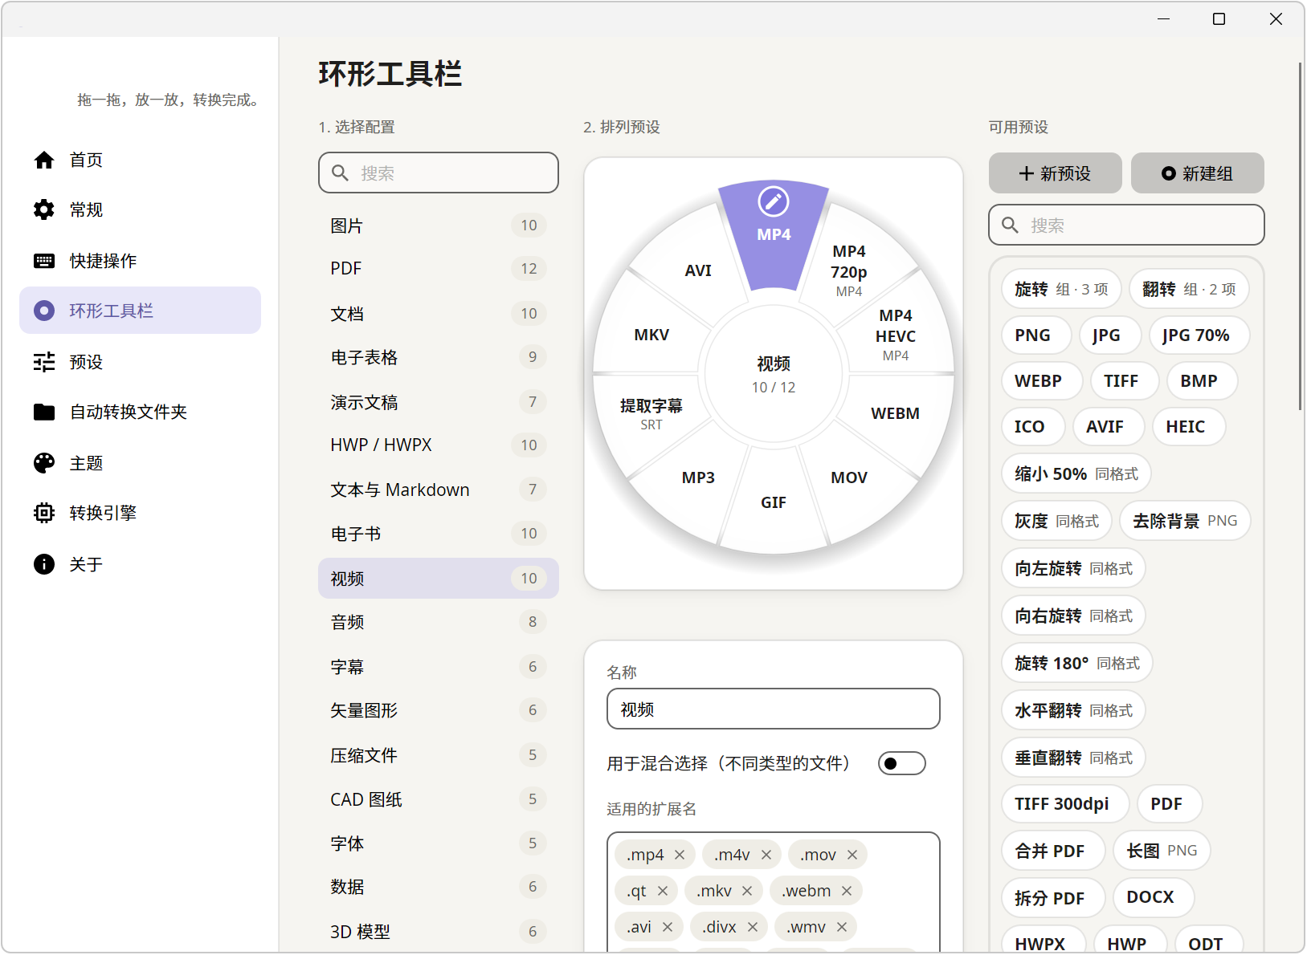The width and height of the screenshot is (1307, 955).
Task: Click the folder icon beside 自动转换文件夹
Action: (44, 412)
